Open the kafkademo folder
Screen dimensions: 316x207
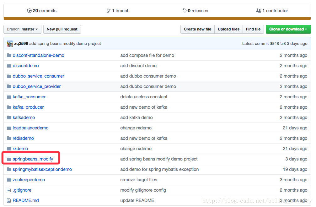(24, 117)
